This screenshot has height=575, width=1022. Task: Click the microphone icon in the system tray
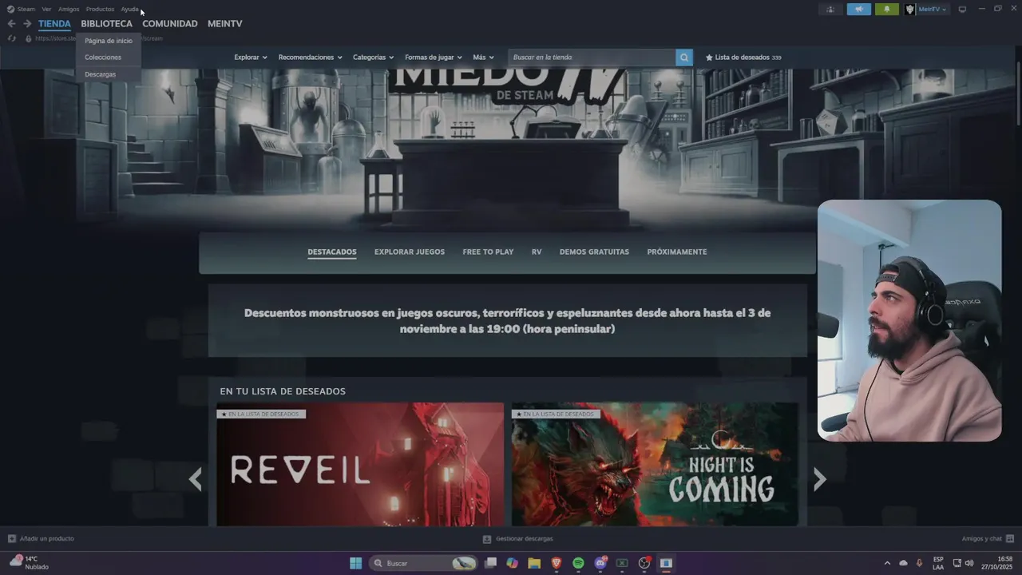point(920,563)
